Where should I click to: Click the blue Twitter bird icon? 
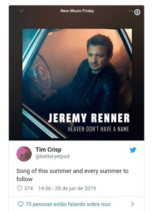pos(133,150)
